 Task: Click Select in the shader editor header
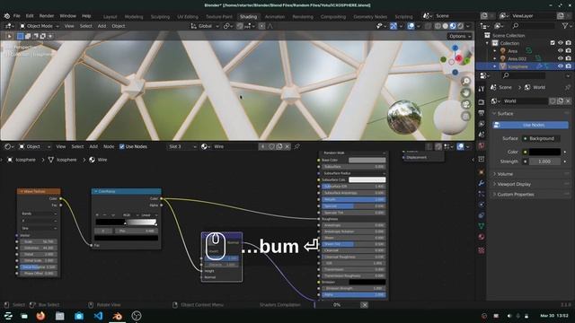click(x=77, y=146)
